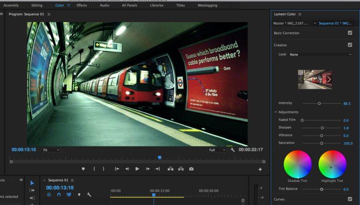Open the button editor plus icon
This screenshot has height=205, width=360.
click(x=260, y=169)
